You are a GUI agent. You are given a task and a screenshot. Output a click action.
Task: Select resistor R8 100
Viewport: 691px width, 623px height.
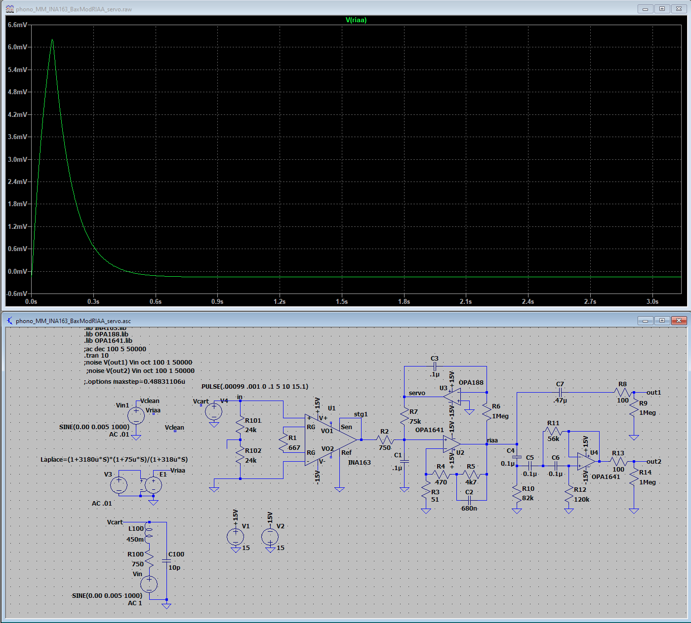tap(622, 393)
